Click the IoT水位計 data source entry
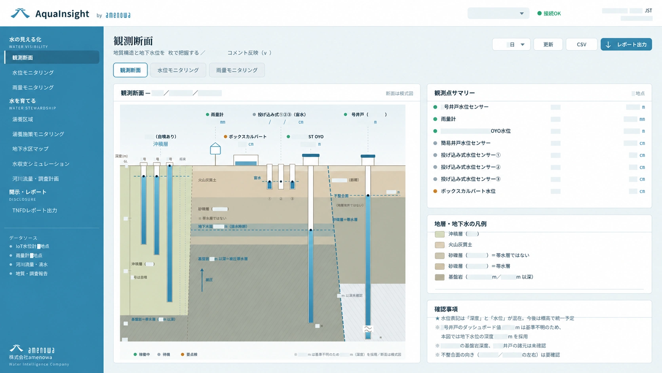The height and width of the screenshot is (373, 662). click(x=30, y=246)
